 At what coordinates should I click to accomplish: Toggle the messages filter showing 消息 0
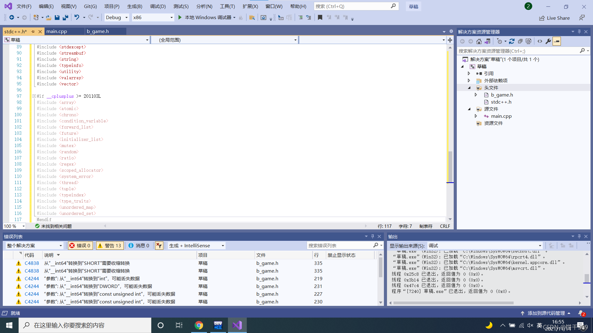(x=139, y=245)
